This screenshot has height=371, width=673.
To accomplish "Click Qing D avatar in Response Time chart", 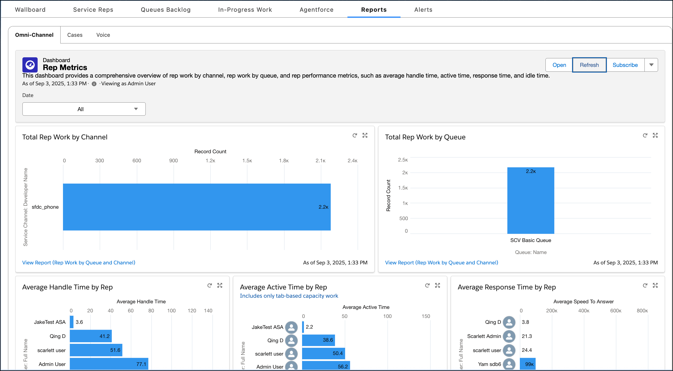I will [509, 322].
